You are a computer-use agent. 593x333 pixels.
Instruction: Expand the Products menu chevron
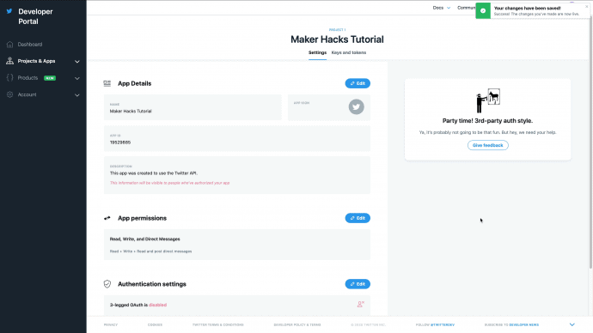pos(77,79)
